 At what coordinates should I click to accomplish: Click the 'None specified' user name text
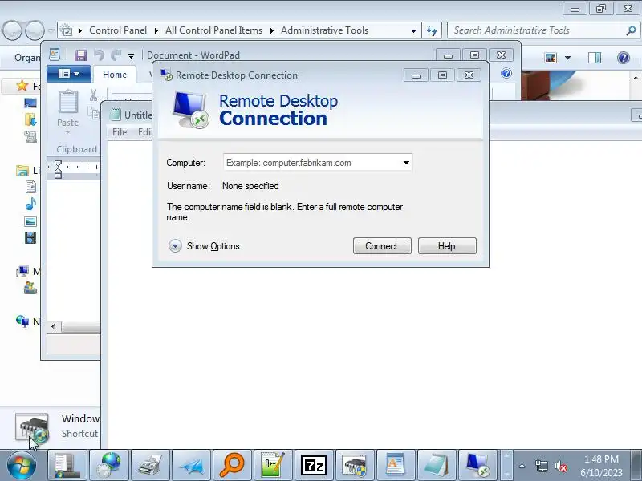pyautogui.click(x=250, y=186)
